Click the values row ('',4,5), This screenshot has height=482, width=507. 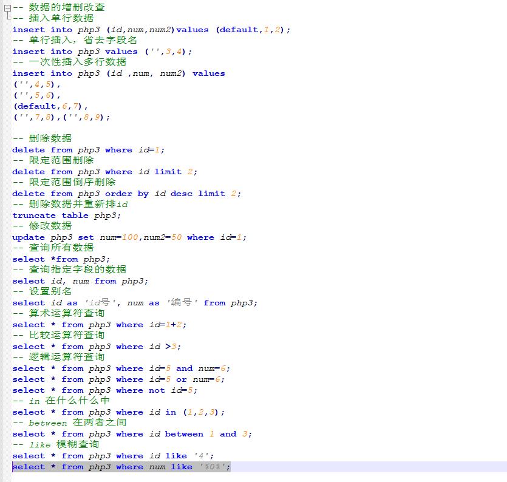[x=37, y=85]
